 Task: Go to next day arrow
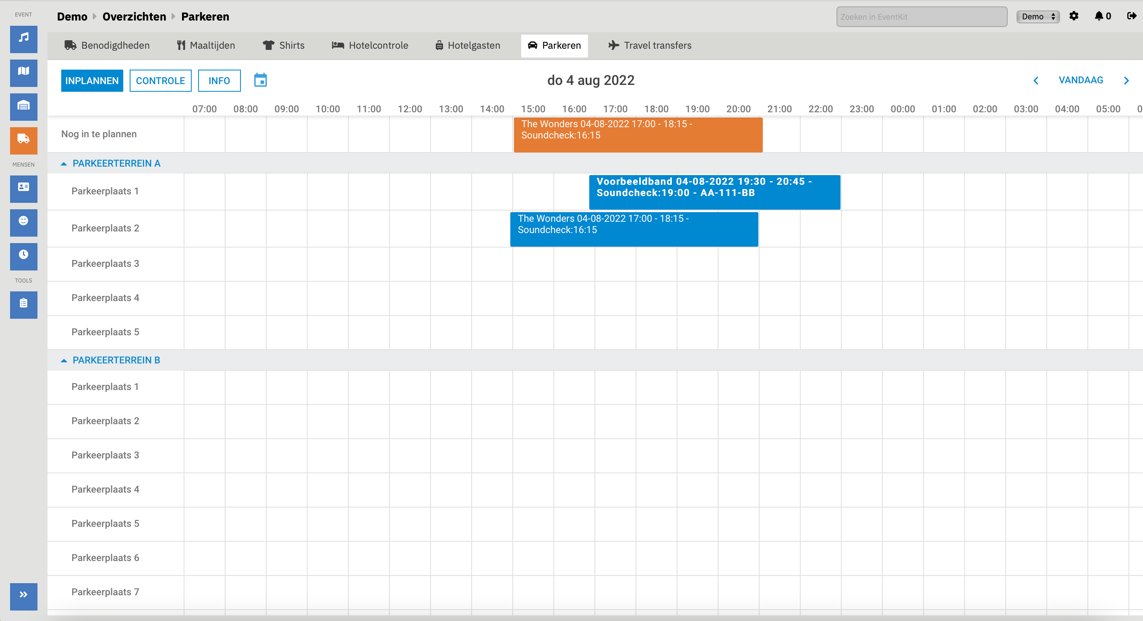click(x=1126, y=80)
